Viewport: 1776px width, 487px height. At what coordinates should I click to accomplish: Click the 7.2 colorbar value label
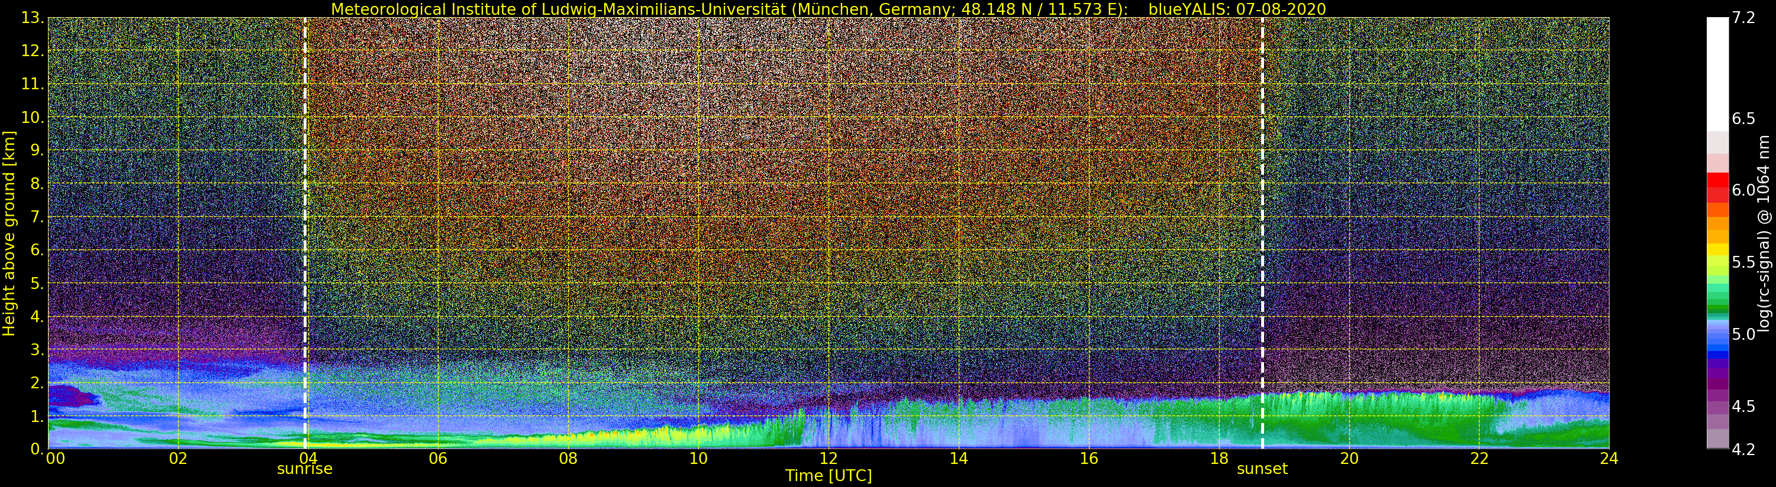tap(1743, 18)
